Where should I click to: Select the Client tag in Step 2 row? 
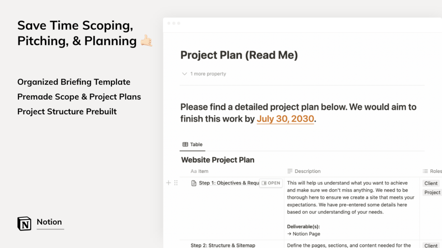[431, 245]
